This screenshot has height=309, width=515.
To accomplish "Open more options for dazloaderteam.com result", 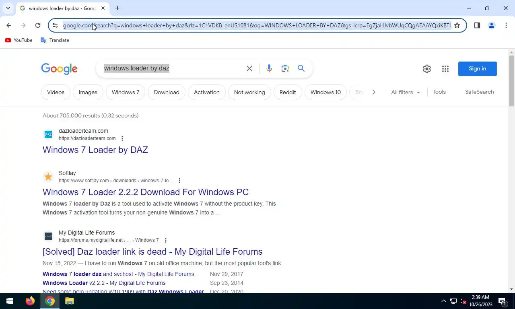I will coord(122,138).
